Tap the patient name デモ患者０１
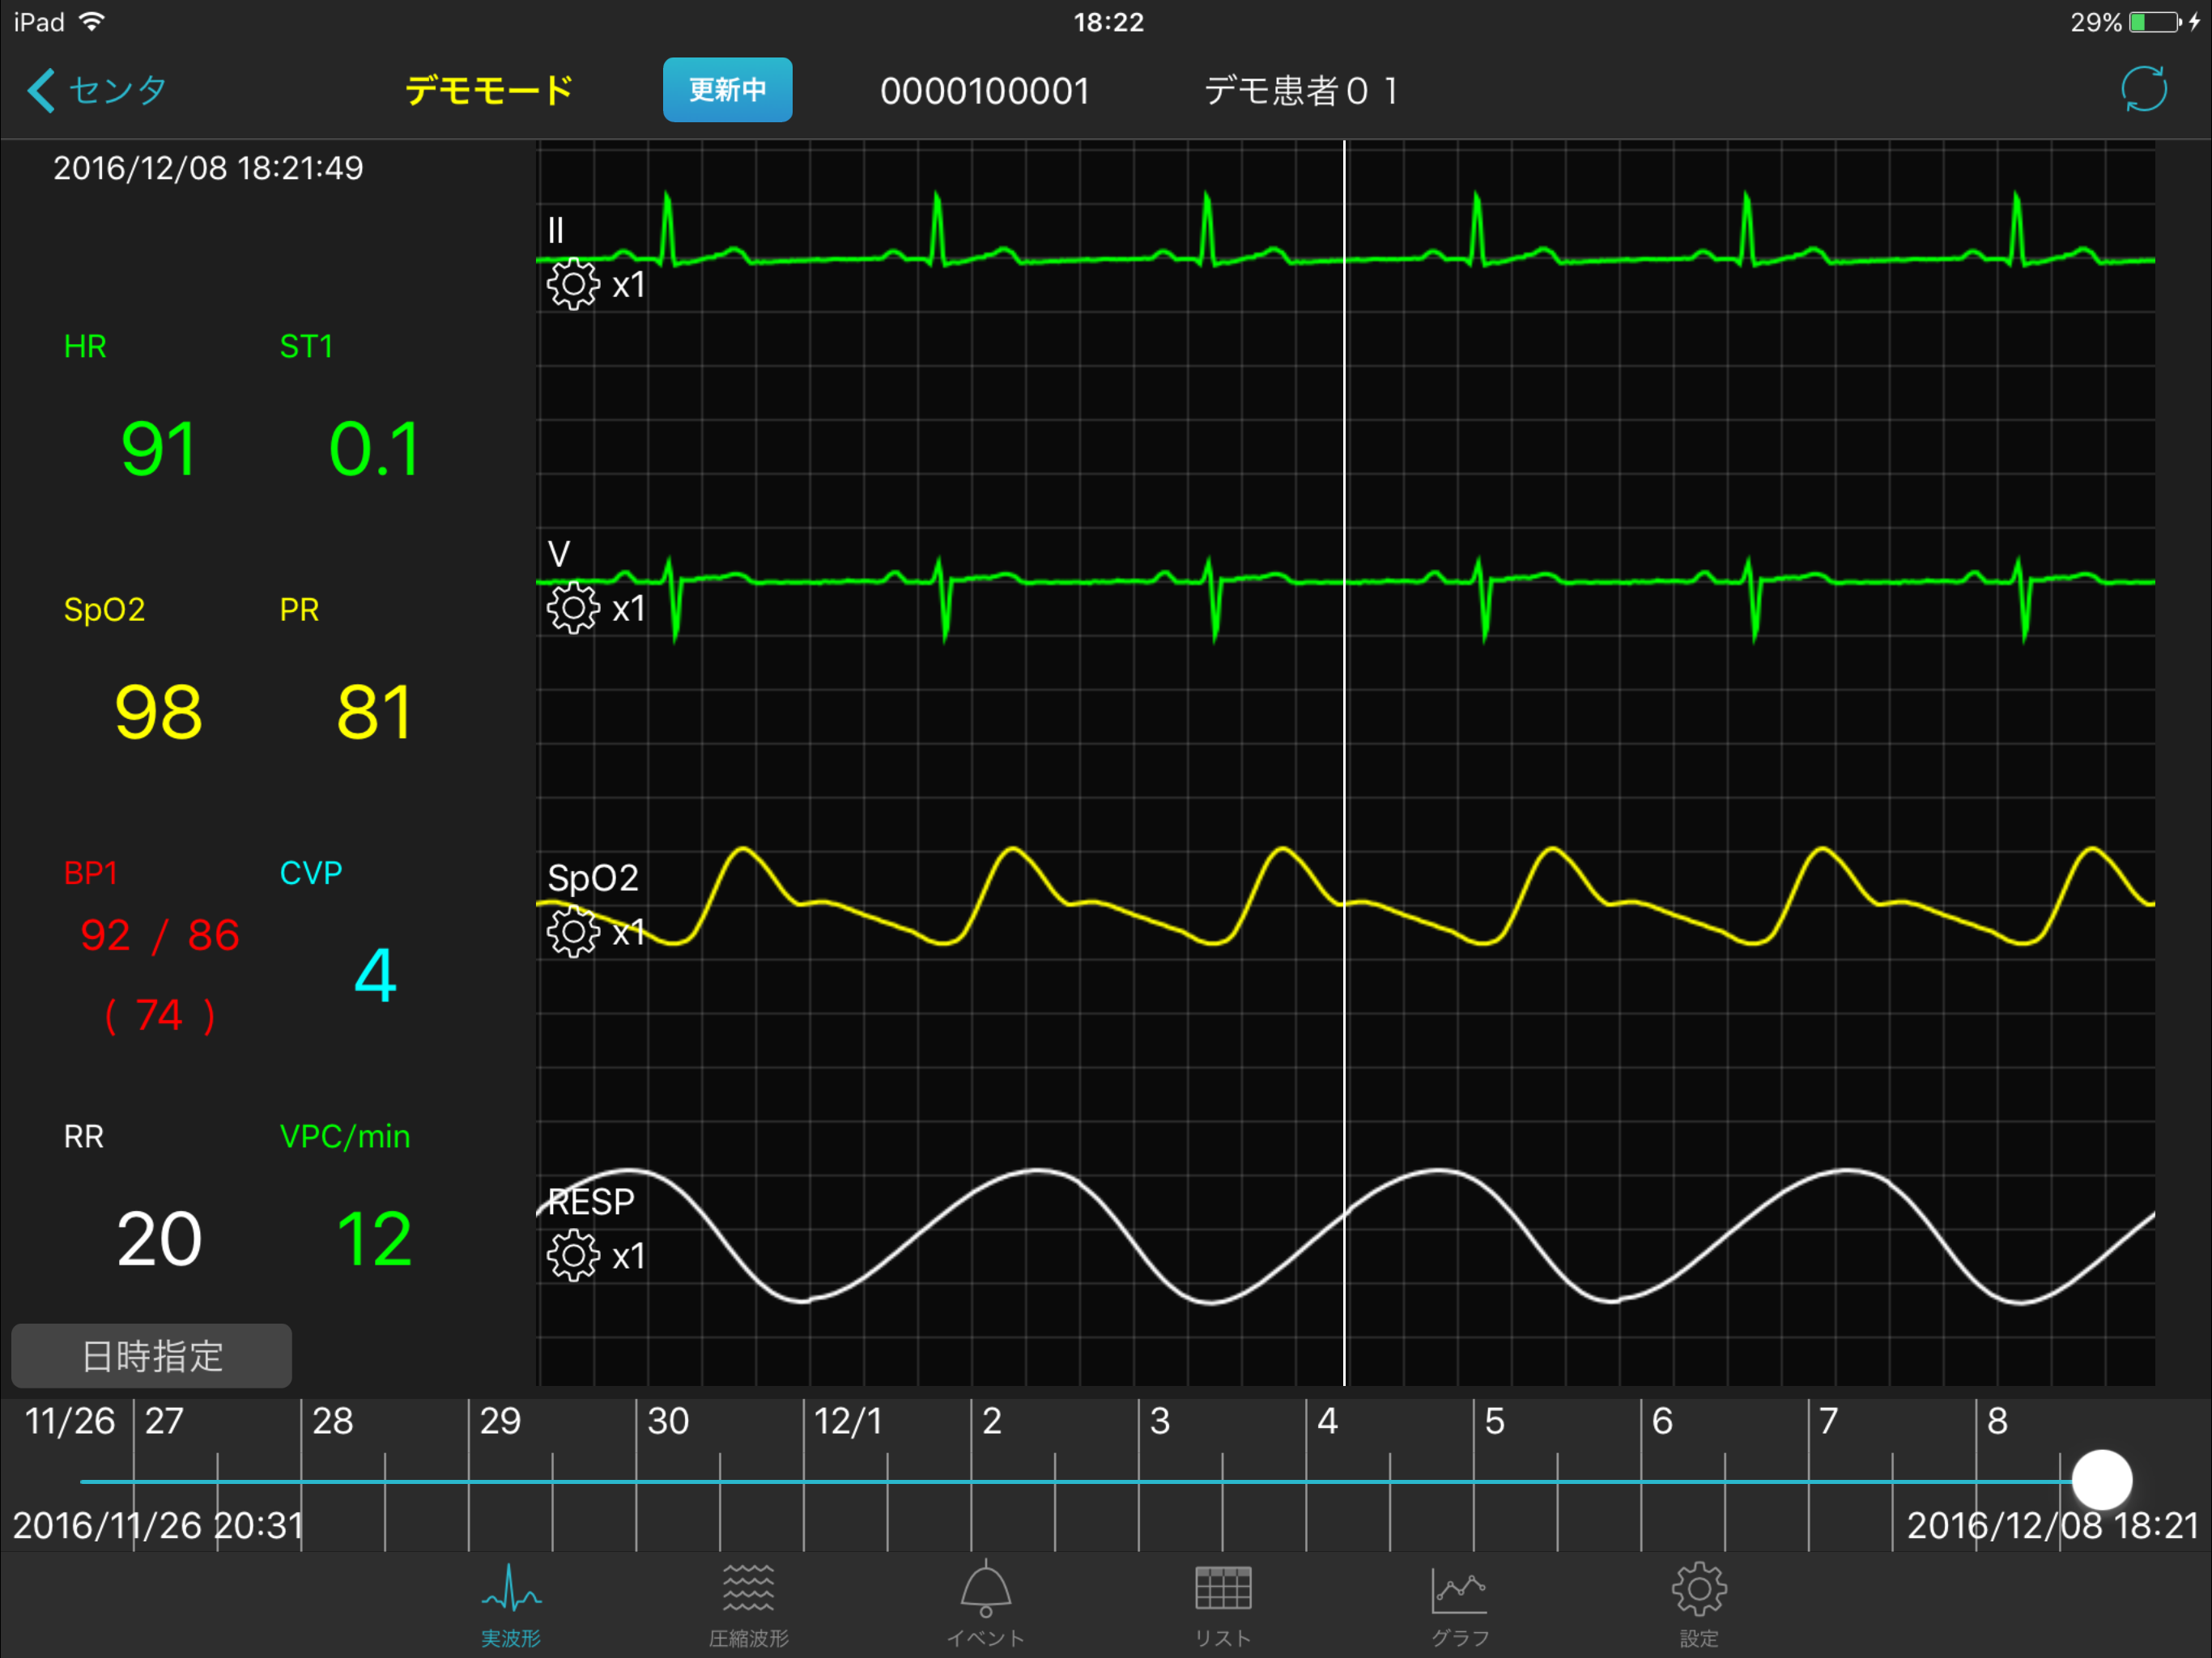 tap(1301, 91)
